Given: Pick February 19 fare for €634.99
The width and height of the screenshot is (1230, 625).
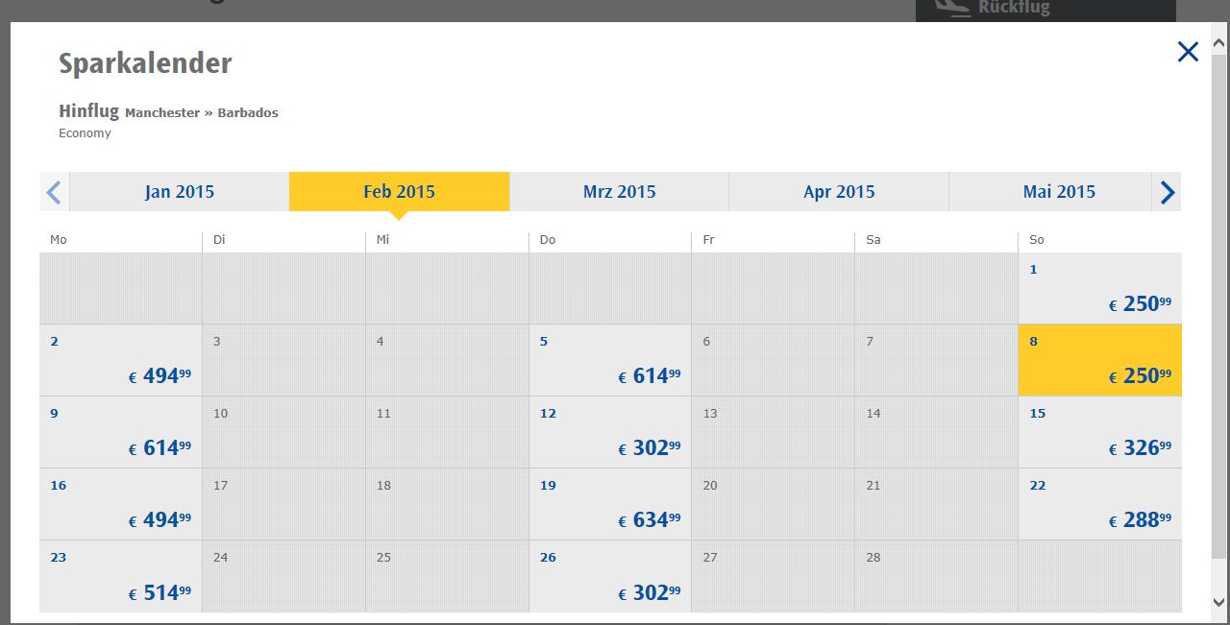Looking at the screenshot, I should pyautogui.click(x=610, y=504).
